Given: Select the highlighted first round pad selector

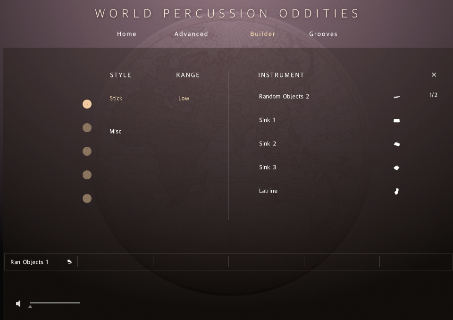Looking at the screenshot, I should (x=87, y=104).
